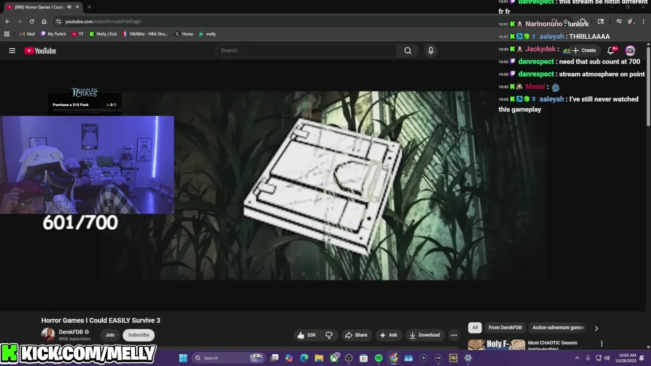Open the melly bookmark
This screenshot has height=366, width=651.
(x=208, y=34)
